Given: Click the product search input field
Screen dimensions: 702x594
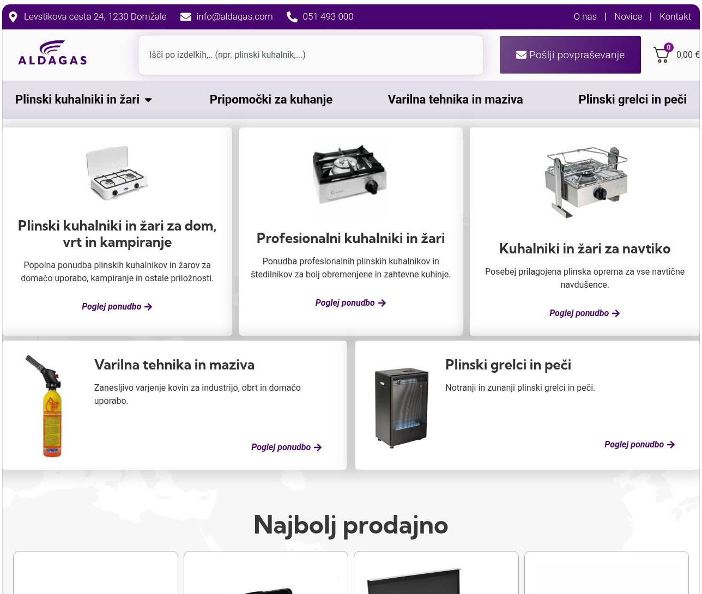Looking at the screenshot, I should [311, 55].
